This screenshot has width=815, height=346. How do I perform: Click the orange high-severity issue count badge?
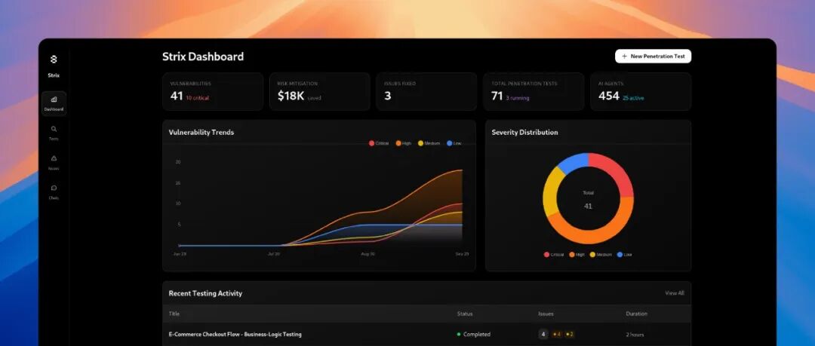556,335
